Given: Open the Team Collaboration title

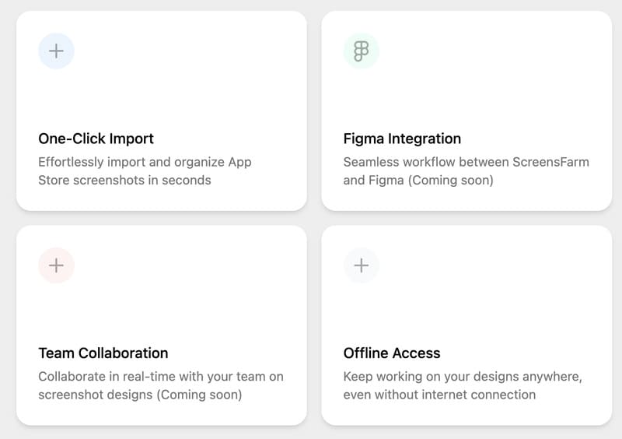Looking at the screenshot, I should pyautogui.click(x=103, y=353).
